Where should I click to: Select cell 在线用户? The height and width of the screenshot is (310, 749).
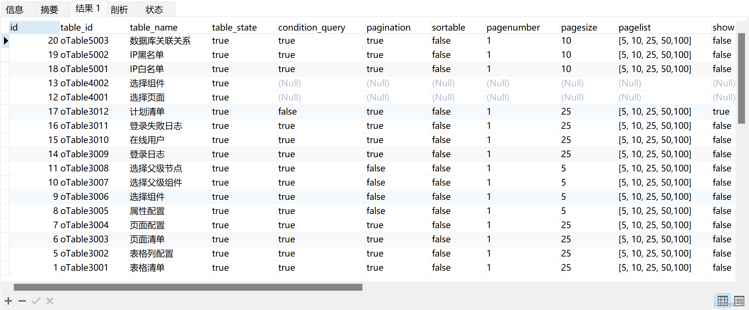170,140
